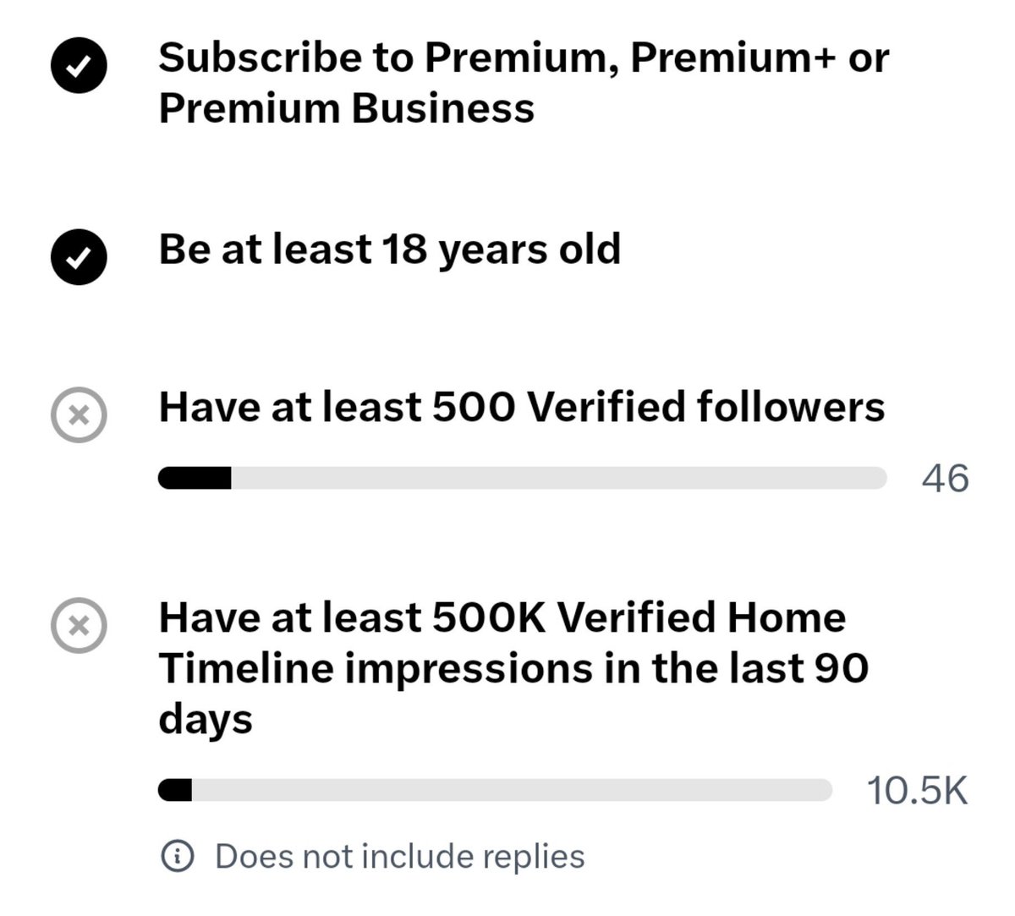1015x916 pixels.
Task: Click the X icon beside 500K impressions requirement
Action: pyautogui.click(x=79, y=626)
